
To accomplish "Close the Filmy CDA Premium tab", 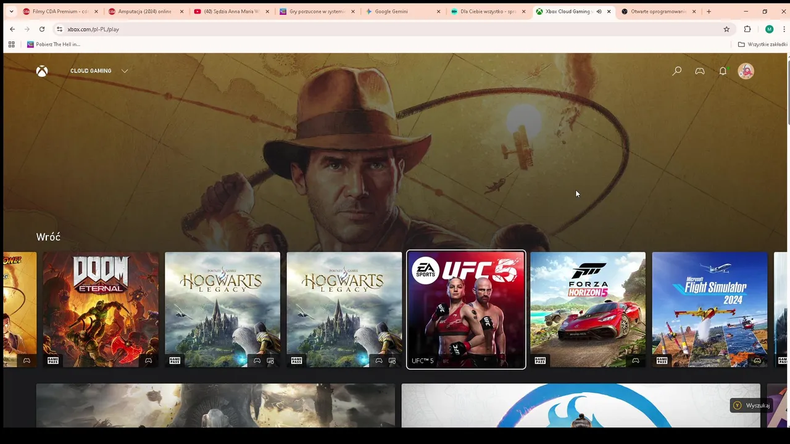I will click(96, 11).
